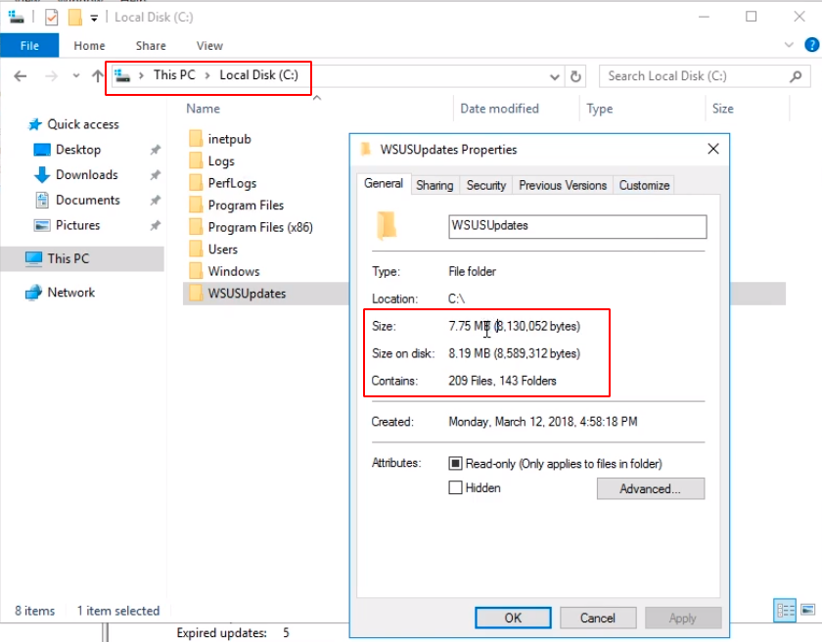
Task: Expand the address bar history dropdown
Action: pos(555,77)
